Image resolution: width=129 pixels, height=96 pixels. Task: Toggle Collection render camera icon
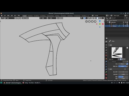[127, 22]
